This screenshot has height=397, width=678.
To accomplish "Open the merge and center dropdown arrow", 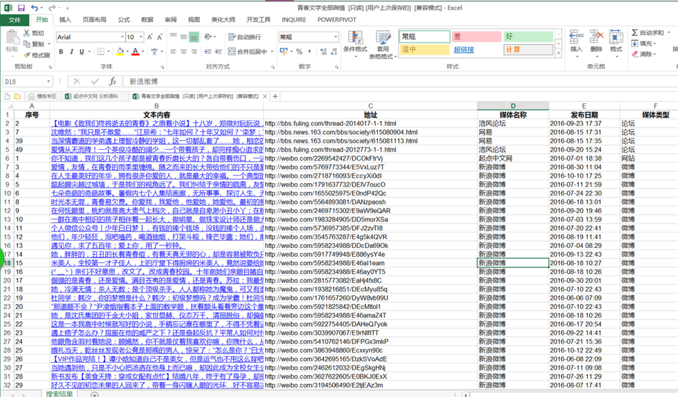I will [272, 51].
